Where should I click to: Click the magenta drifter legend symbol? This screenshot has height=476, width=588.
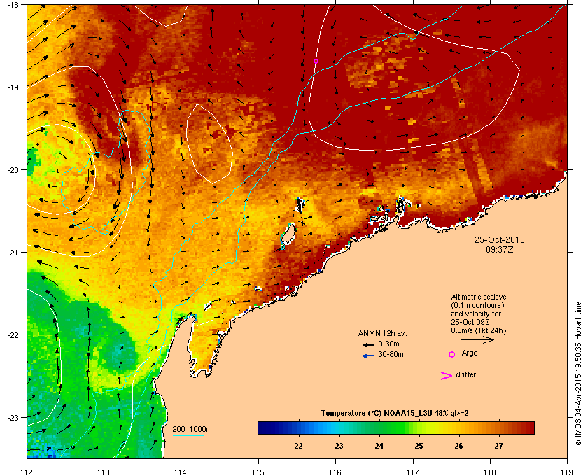tap(447, 376)
